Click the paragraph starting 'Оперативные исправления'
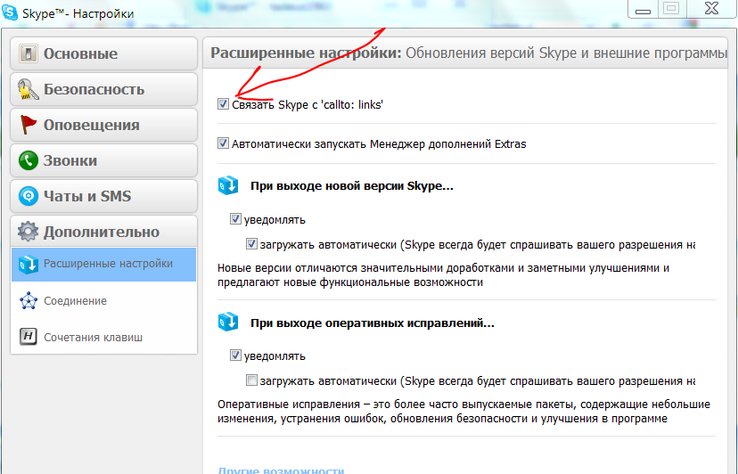This screenshot has height=474, width=738. click(463, 412)
